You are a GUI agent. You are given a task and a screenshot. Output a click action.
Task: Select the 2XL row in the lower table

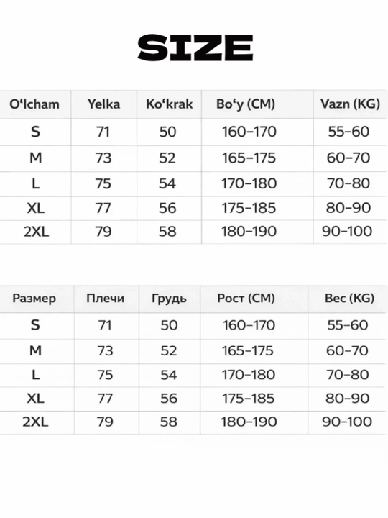[x=194, y=422]
